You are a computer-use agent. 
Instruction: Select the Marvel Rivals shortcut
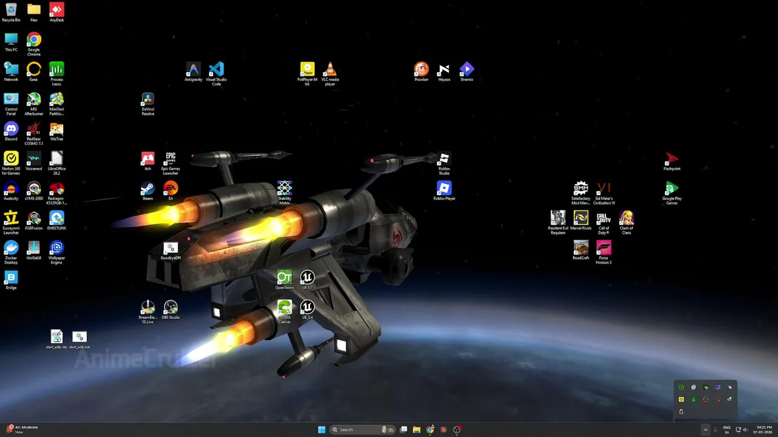[581, 220]
